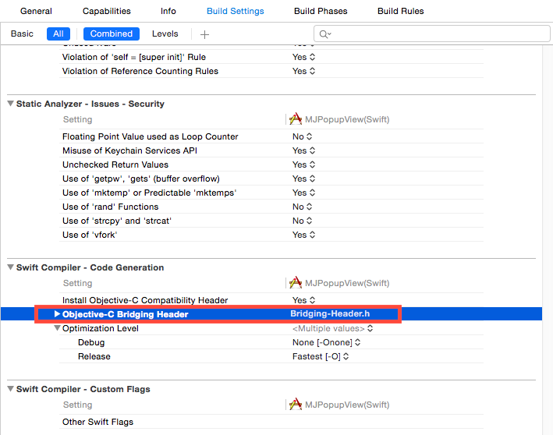The width and height of the screenshot is (553, 435).
Task: Select Misuse of Keychain Services API row
Action: tap(271, 150)
